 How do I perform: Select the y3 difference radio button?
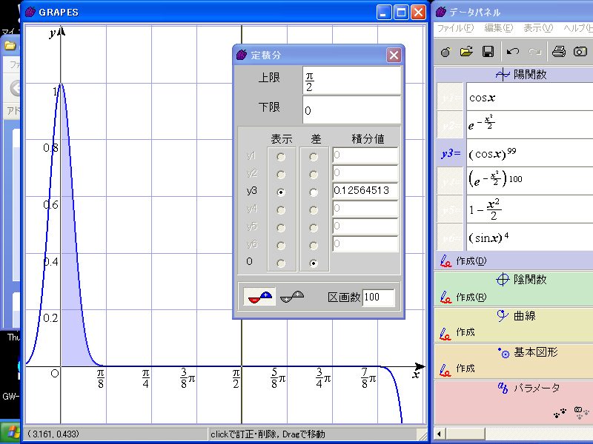pyautogui.click(x=314, y=192)
